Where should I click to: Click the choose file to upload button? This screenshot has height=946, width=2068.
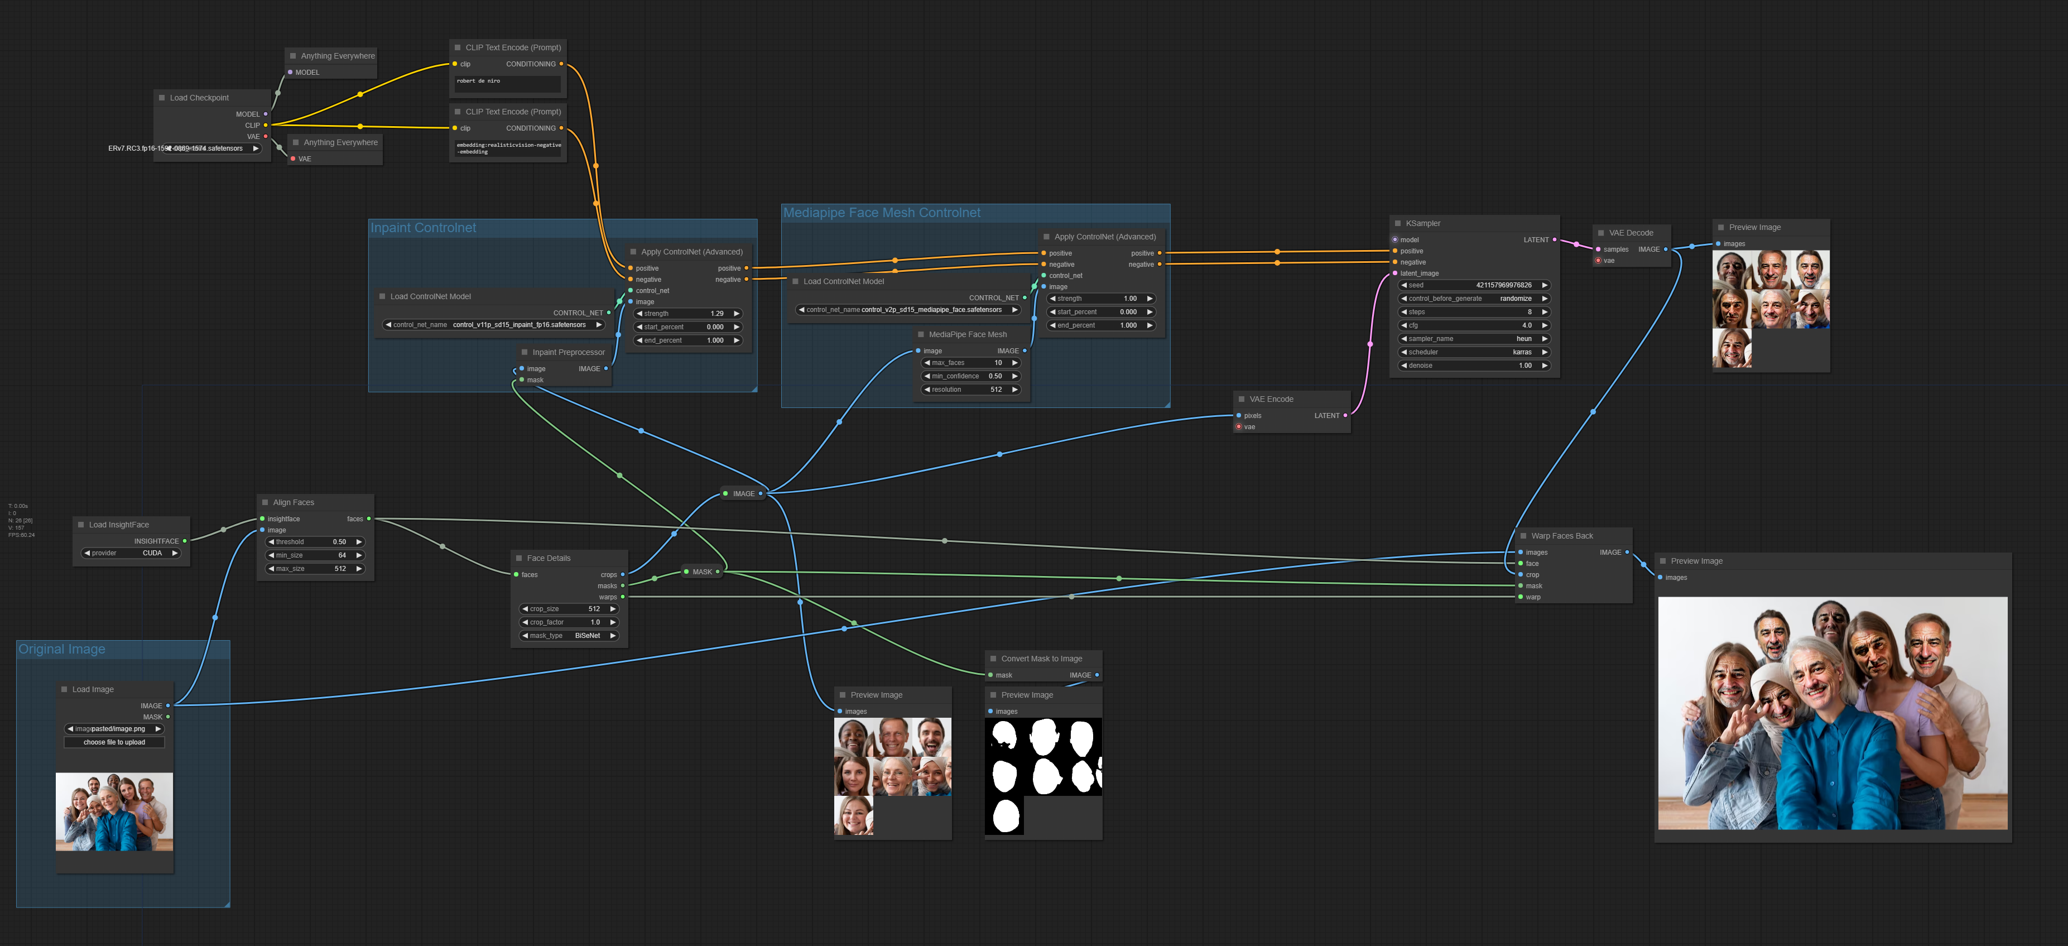click(x=114, y=742)
